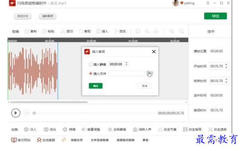Decrease the silence duration stepper in dialog

[126, 65]
